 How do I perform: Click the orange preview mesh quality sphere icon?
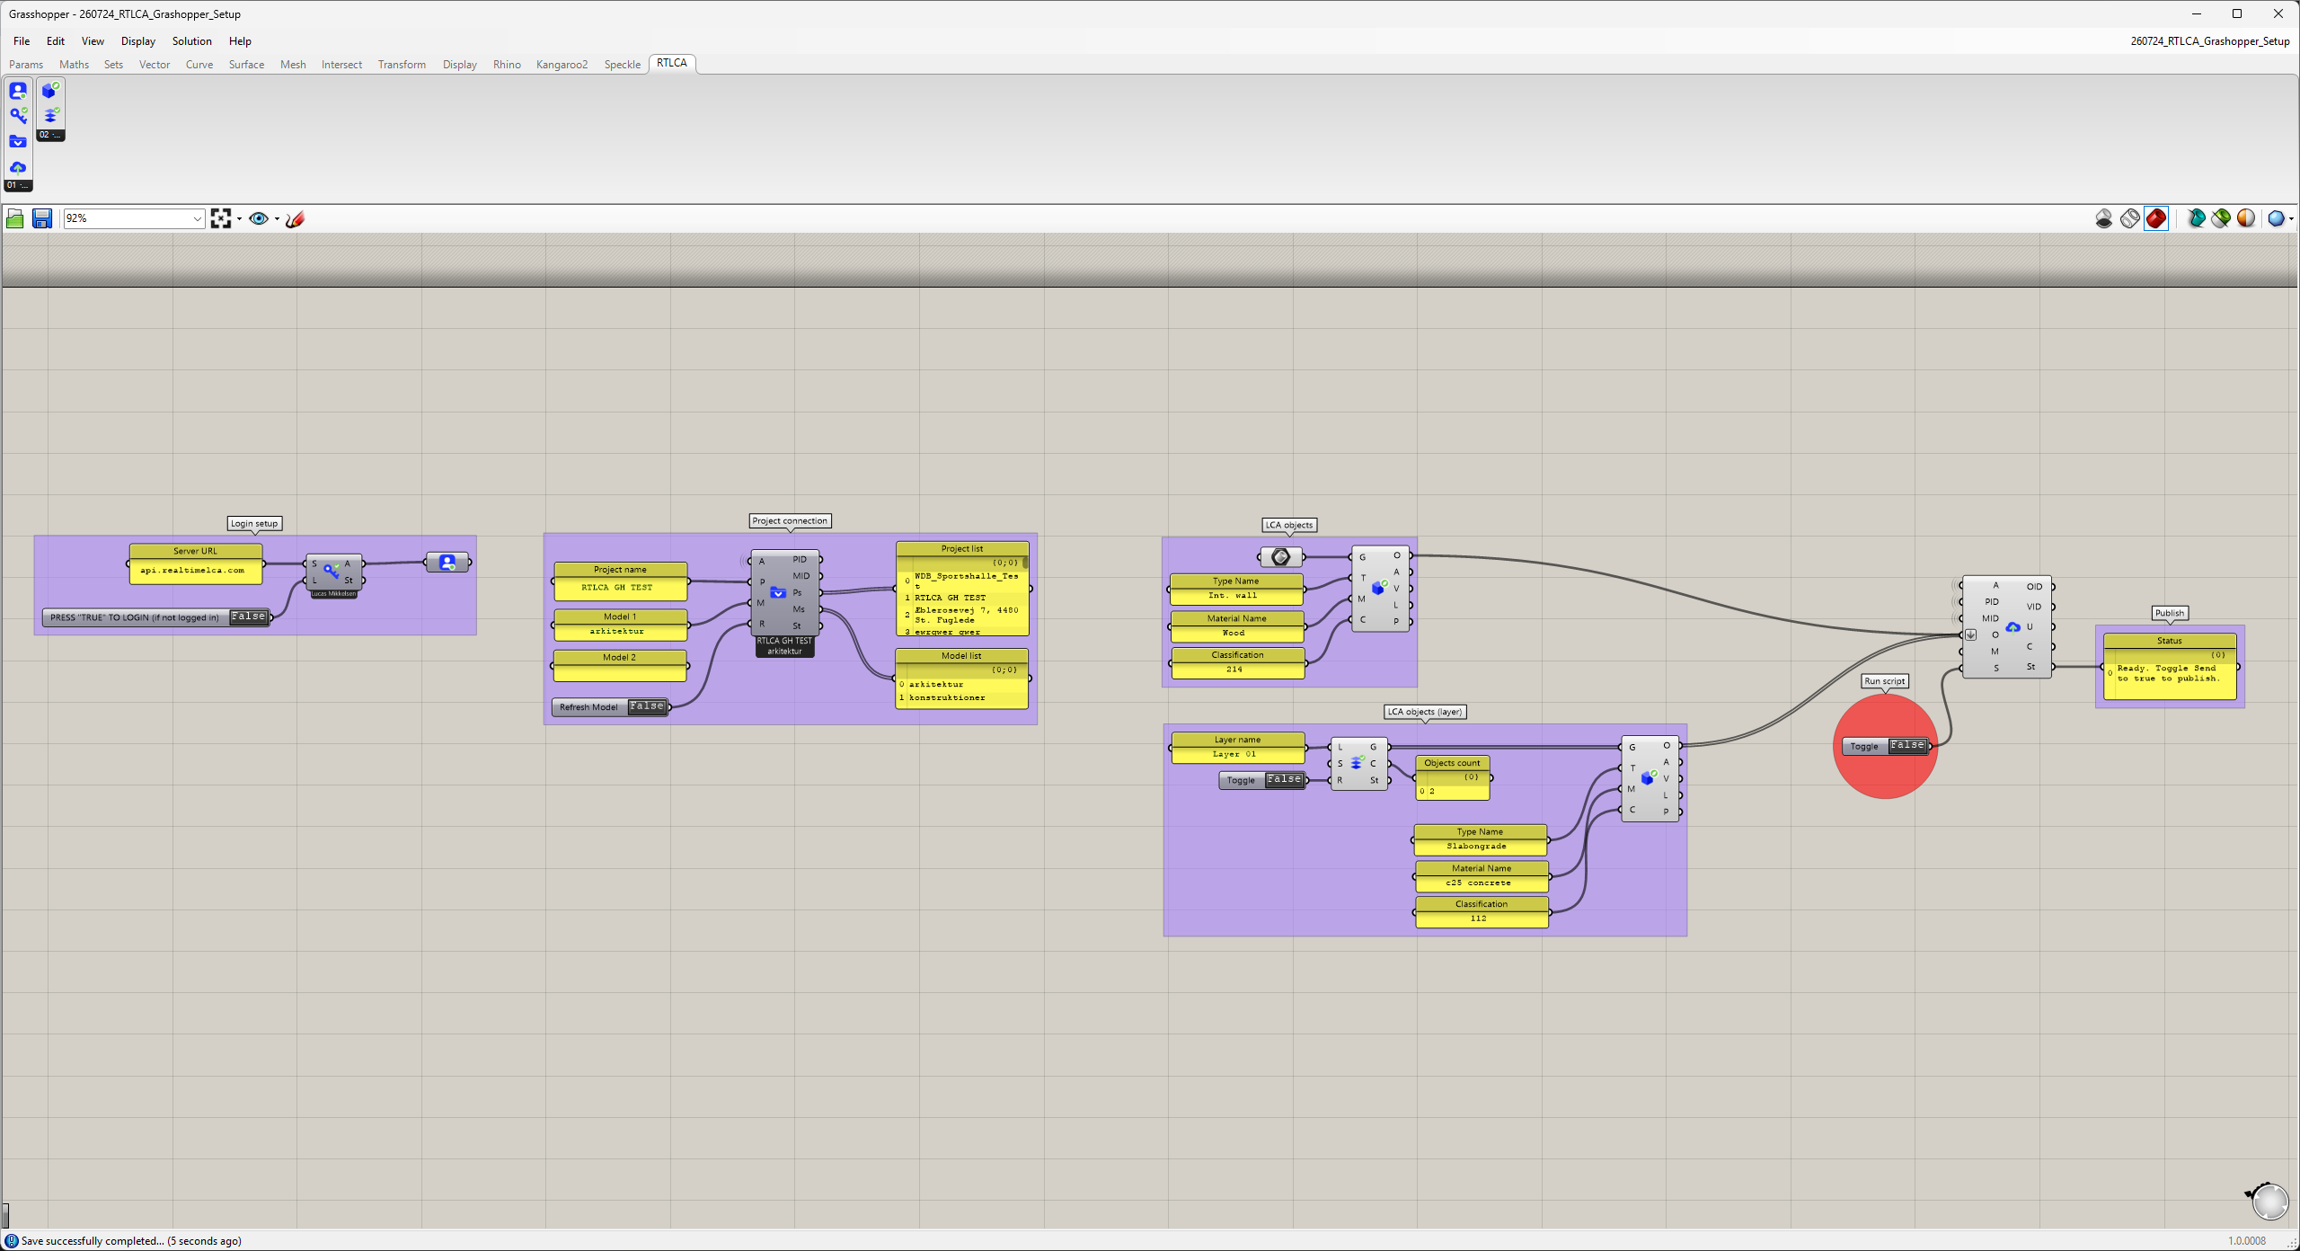2246,218
